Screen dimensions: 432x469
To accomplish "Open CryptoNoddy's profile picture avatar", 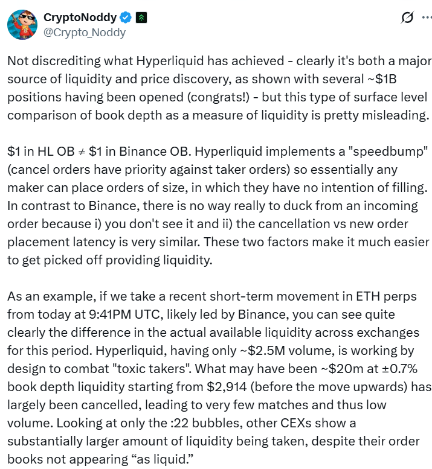I will click(x=22, y=24).
